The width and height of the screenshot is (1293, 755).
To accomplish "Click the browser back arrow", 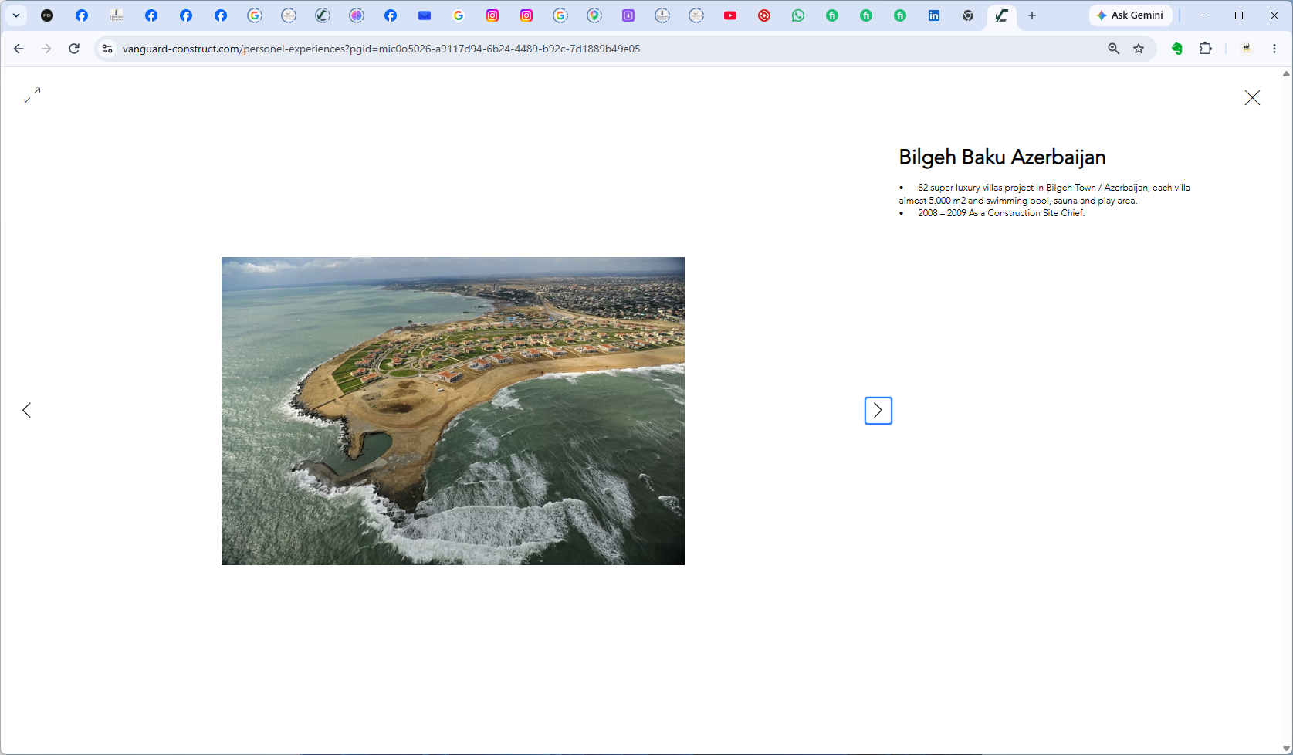I will coord(19,49).
